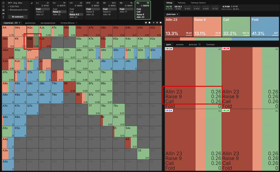Select the AA cell in hand matrix

[8, 31]
